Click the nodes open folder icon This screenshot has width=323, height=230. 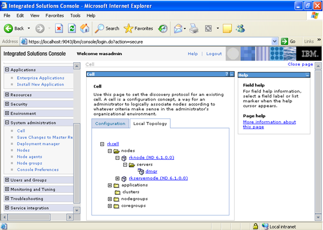tap(116, 151)
